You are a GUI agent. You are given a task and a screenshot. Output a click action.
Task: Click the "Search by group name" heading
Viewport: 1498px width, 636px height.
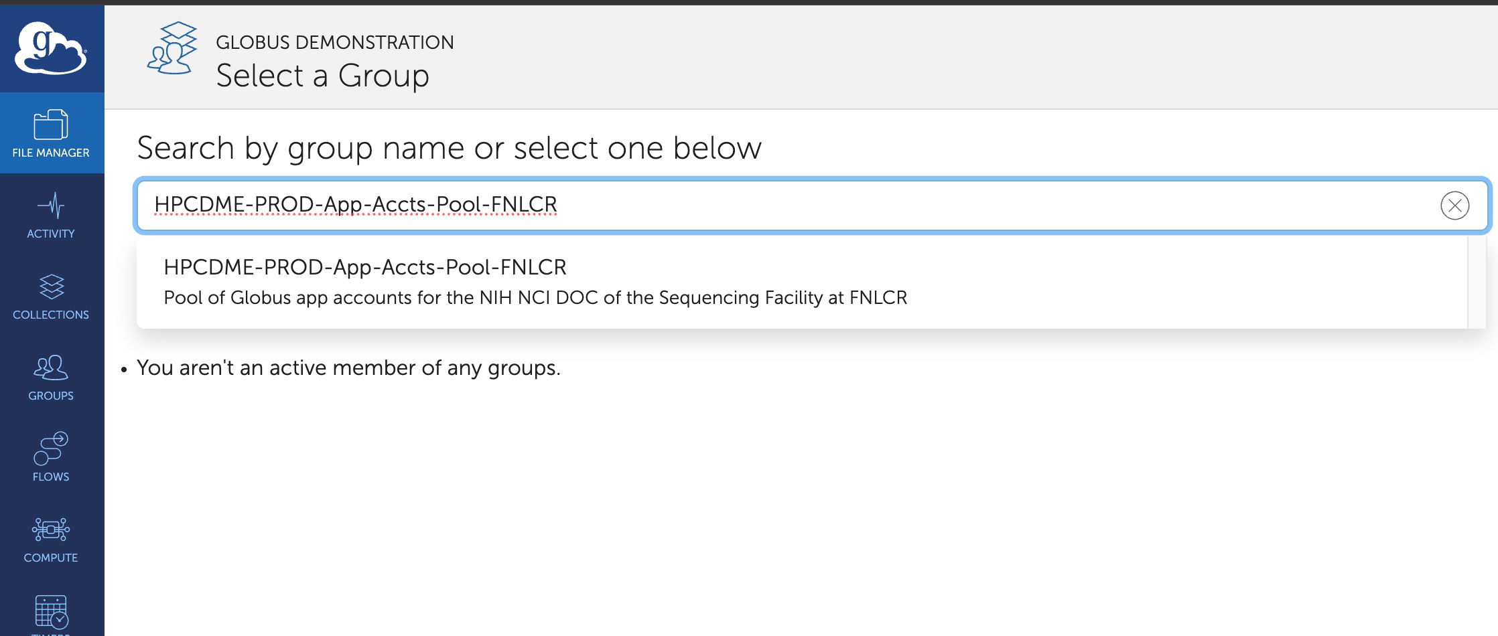click(x=449, y=148)
